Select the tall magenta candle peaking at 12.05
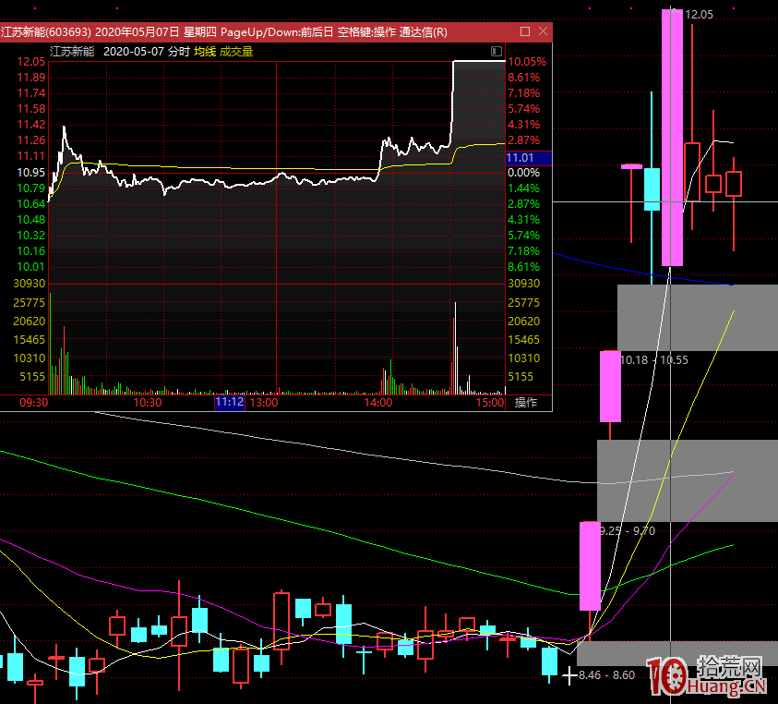 click(x=672, y=139)
